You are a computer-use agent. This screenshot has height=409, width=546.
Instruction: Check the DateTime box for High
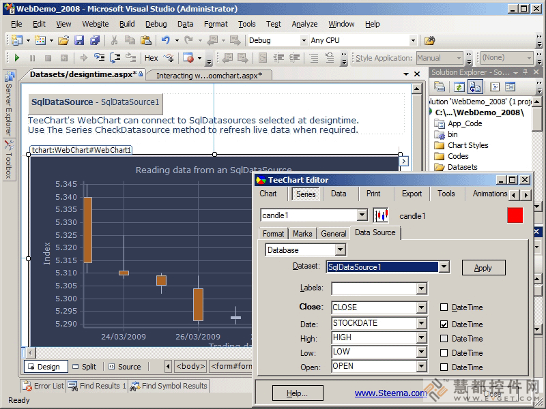(444, 338)
